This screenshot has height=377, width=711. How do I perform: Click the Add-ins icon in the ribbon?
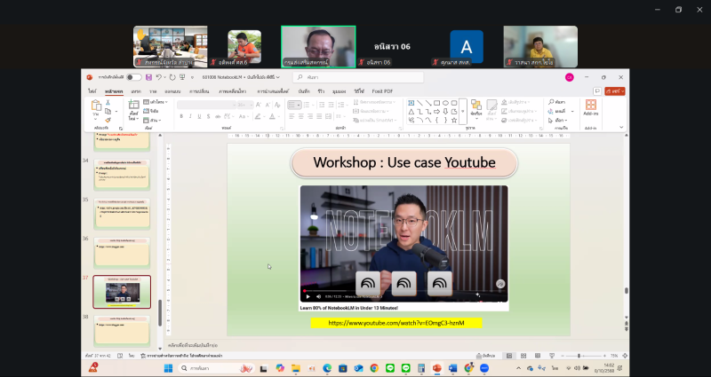[x=590, y=108]
